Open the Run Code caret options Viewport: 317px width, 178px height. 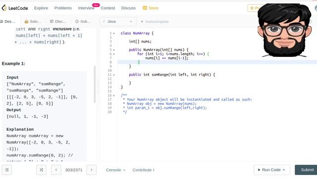[x=284, y=170]
